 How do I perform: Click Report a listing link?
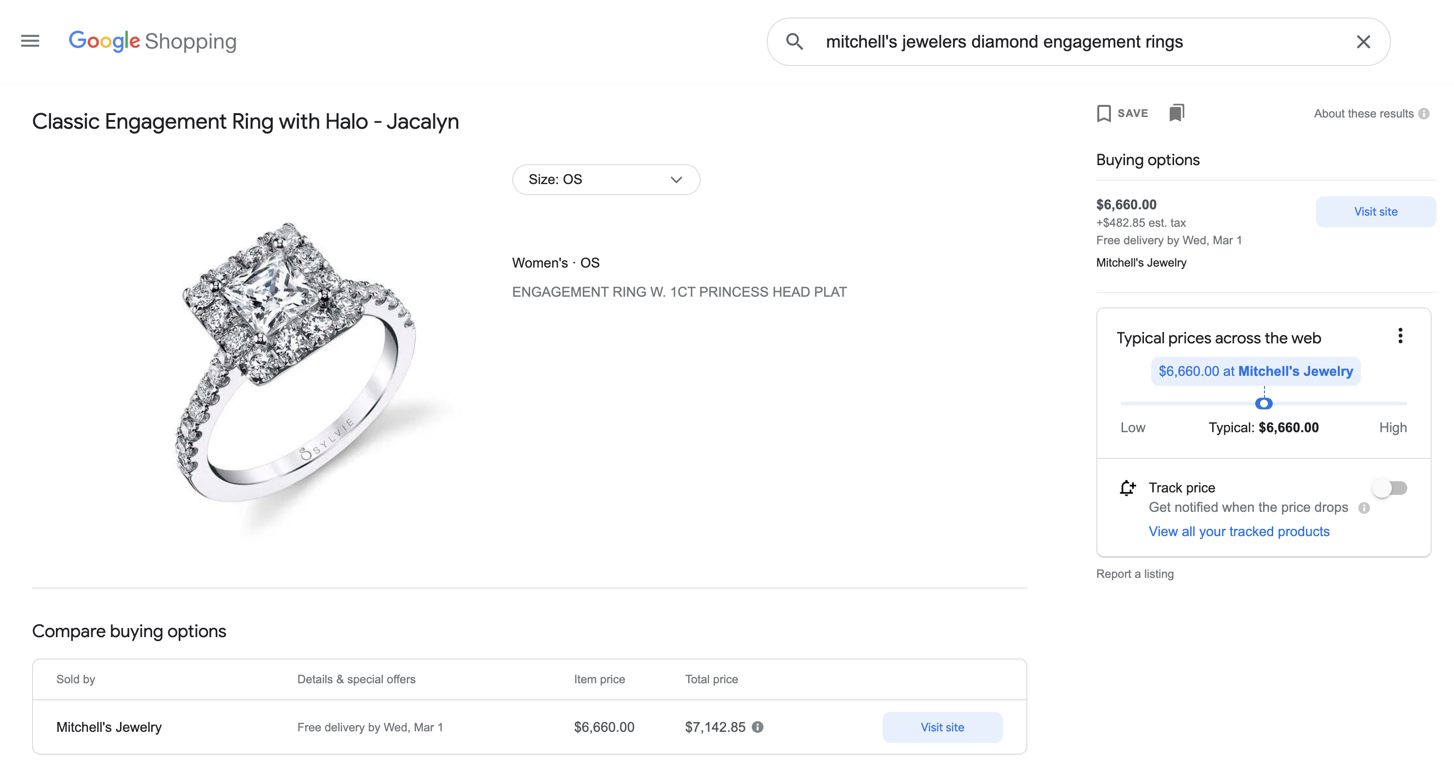[x=1135, y=574]
